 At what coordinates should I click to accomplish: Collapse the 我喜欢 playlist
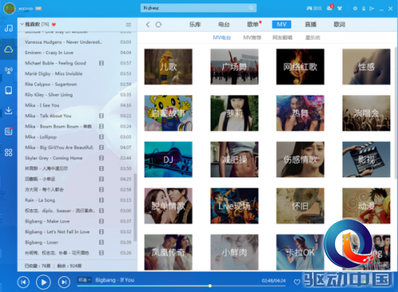tap(22, 24)
